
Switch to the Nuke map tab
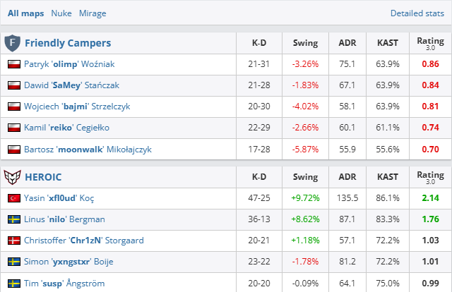61,13
